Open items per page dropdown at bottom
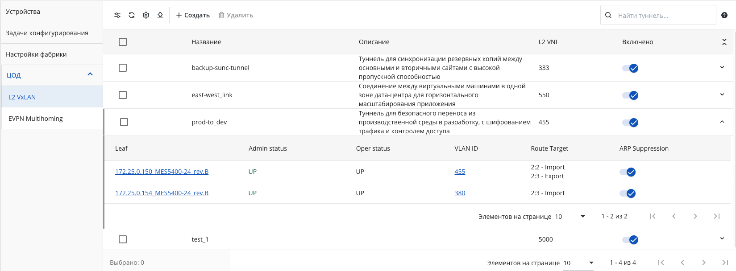The image size is (736, 271). coord(578,263)
